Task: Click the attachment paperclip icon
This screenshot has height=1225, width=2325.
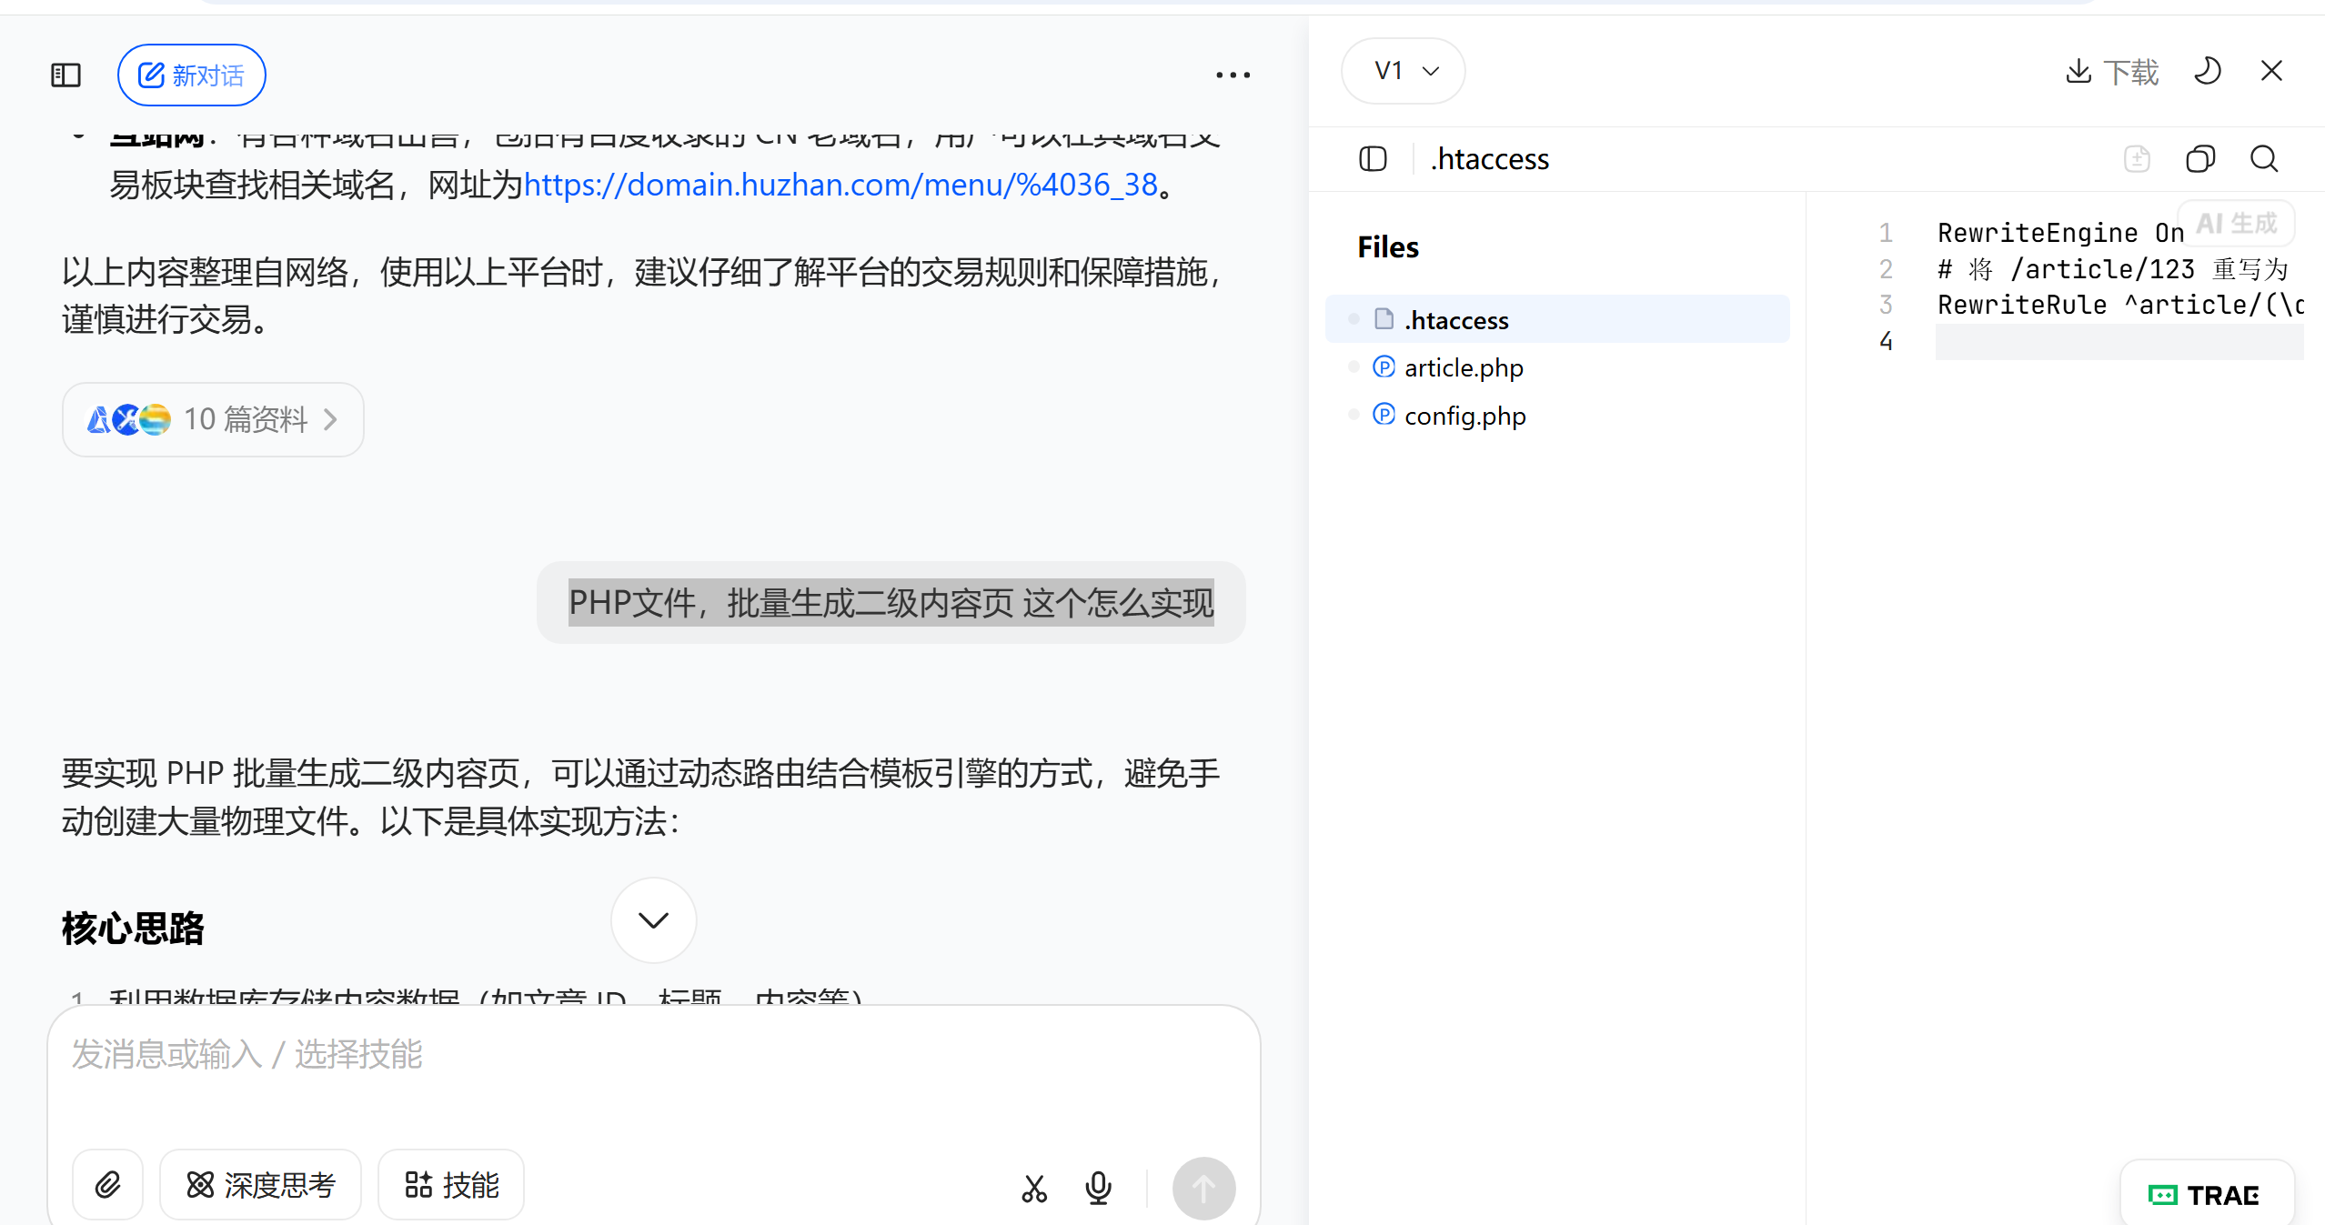Action: coord(107,1185)
